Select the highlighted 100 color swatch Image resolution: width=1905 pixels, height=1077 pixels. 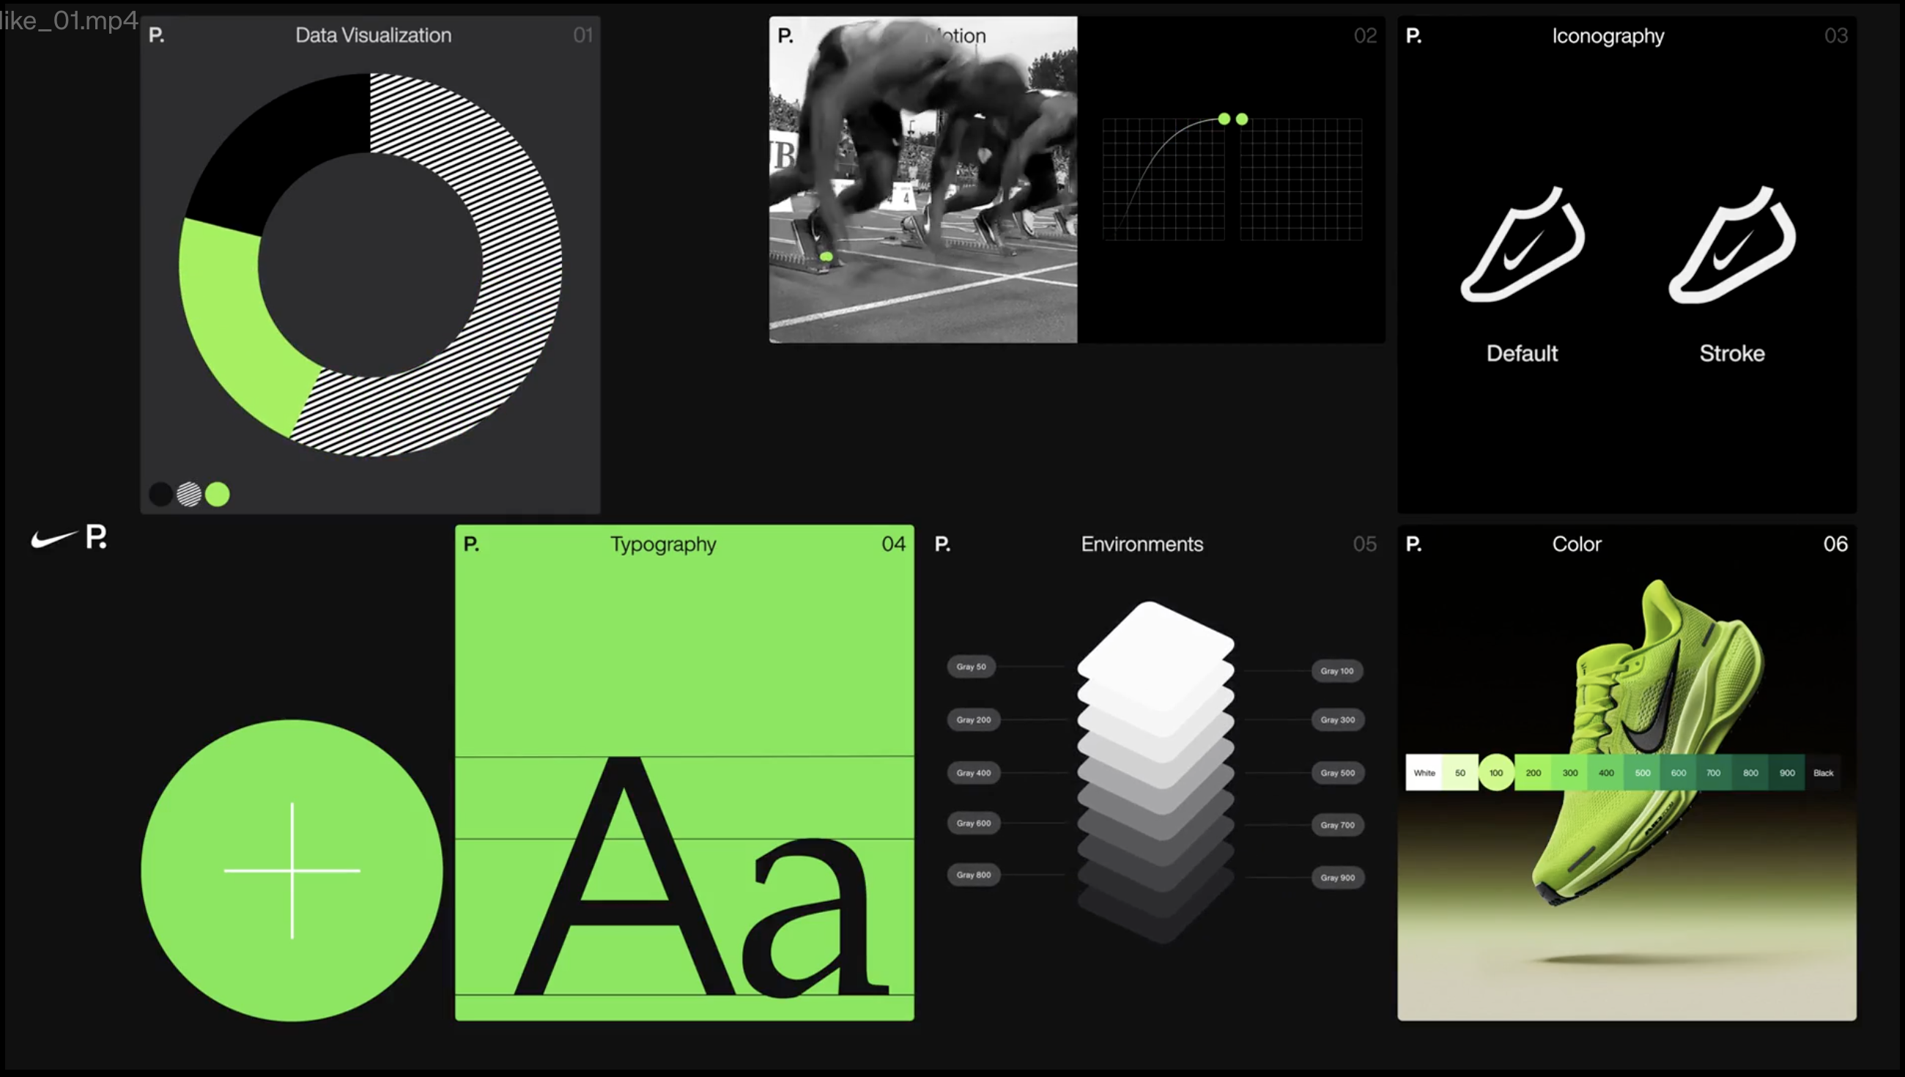click(x=1495, y=773)
